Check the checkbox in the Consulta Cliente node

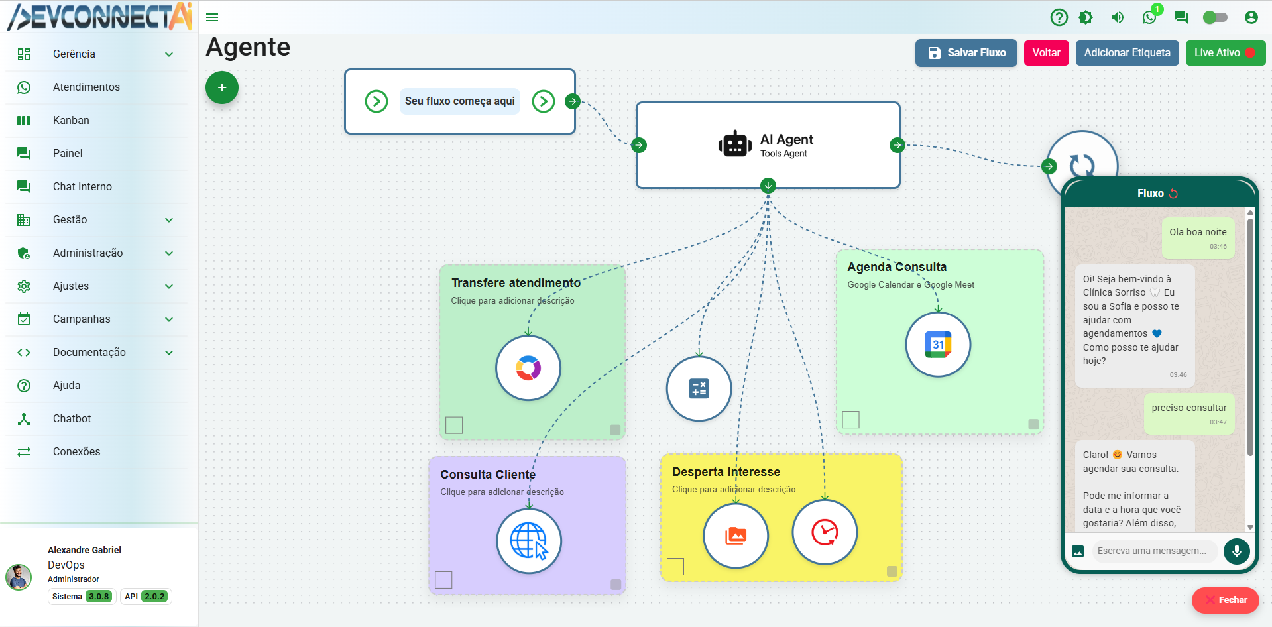(443, 579)
